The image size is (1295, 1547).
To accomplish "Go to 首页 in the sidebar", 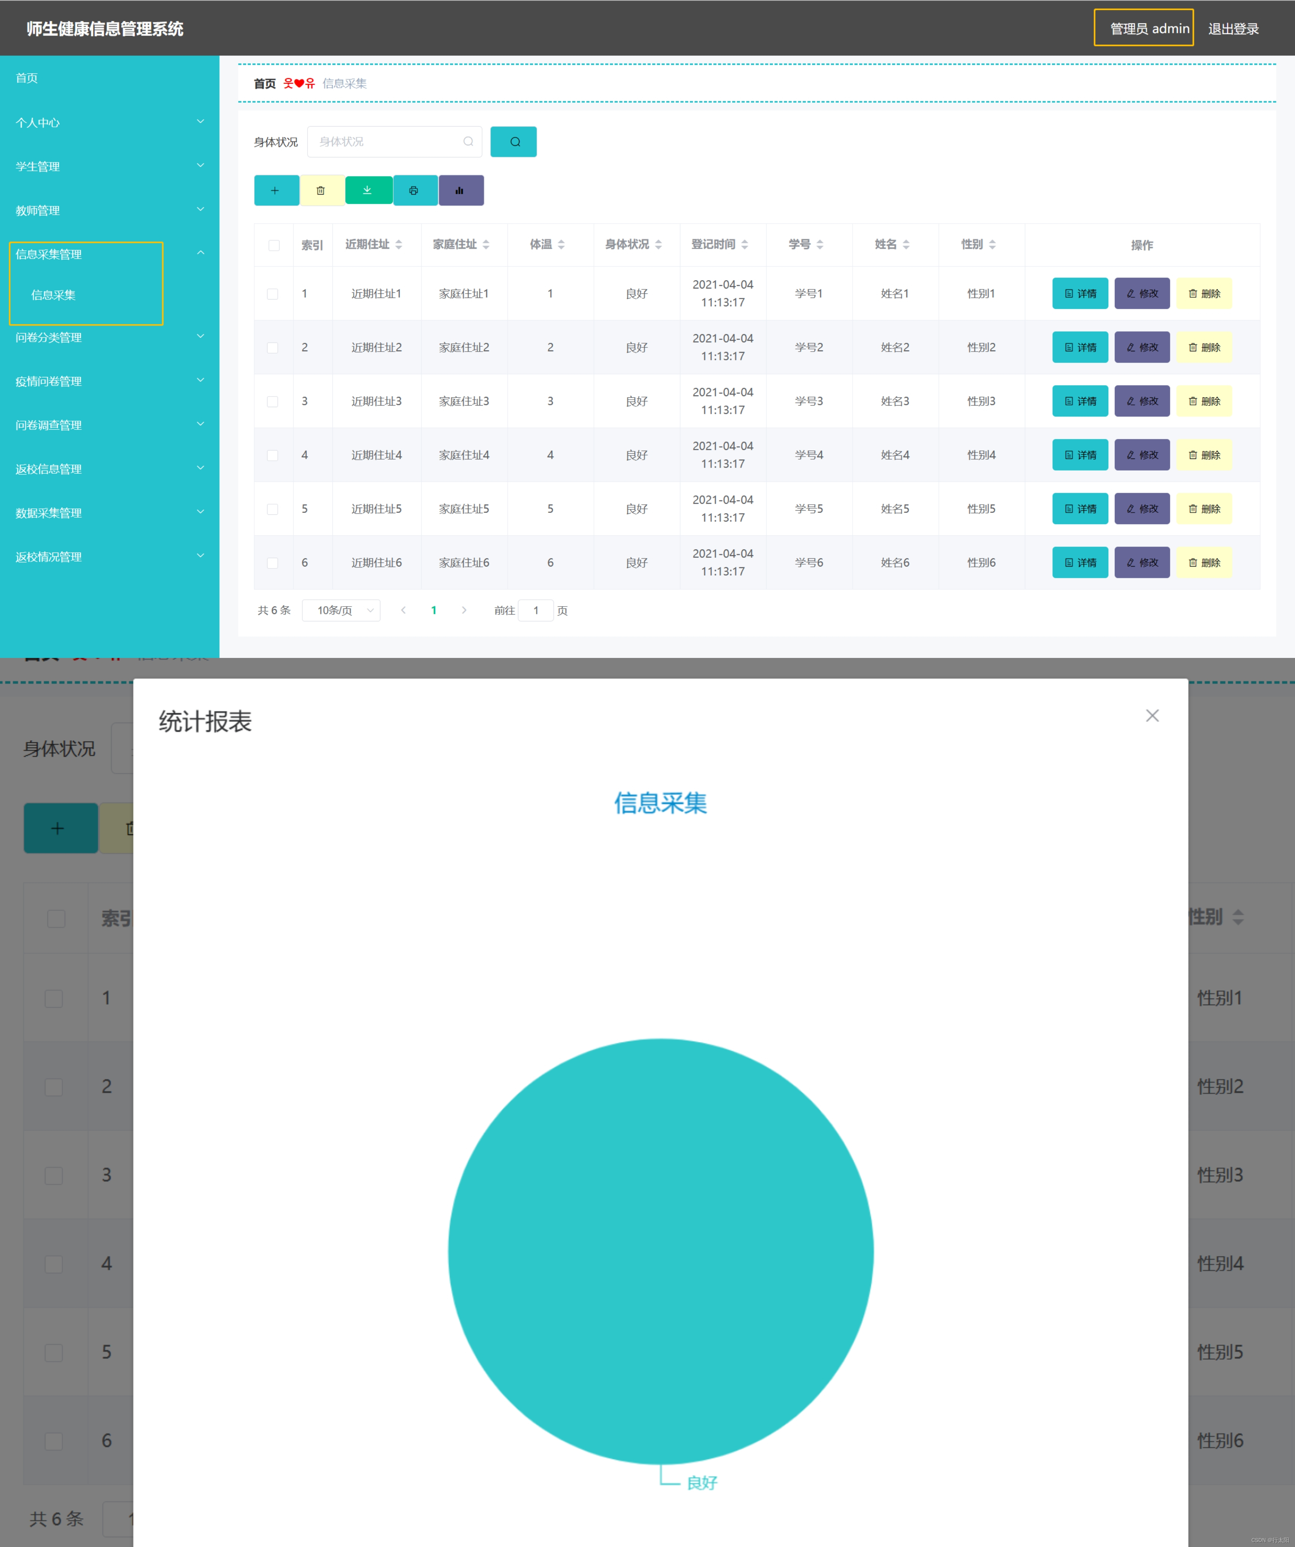I will [26, 78].
